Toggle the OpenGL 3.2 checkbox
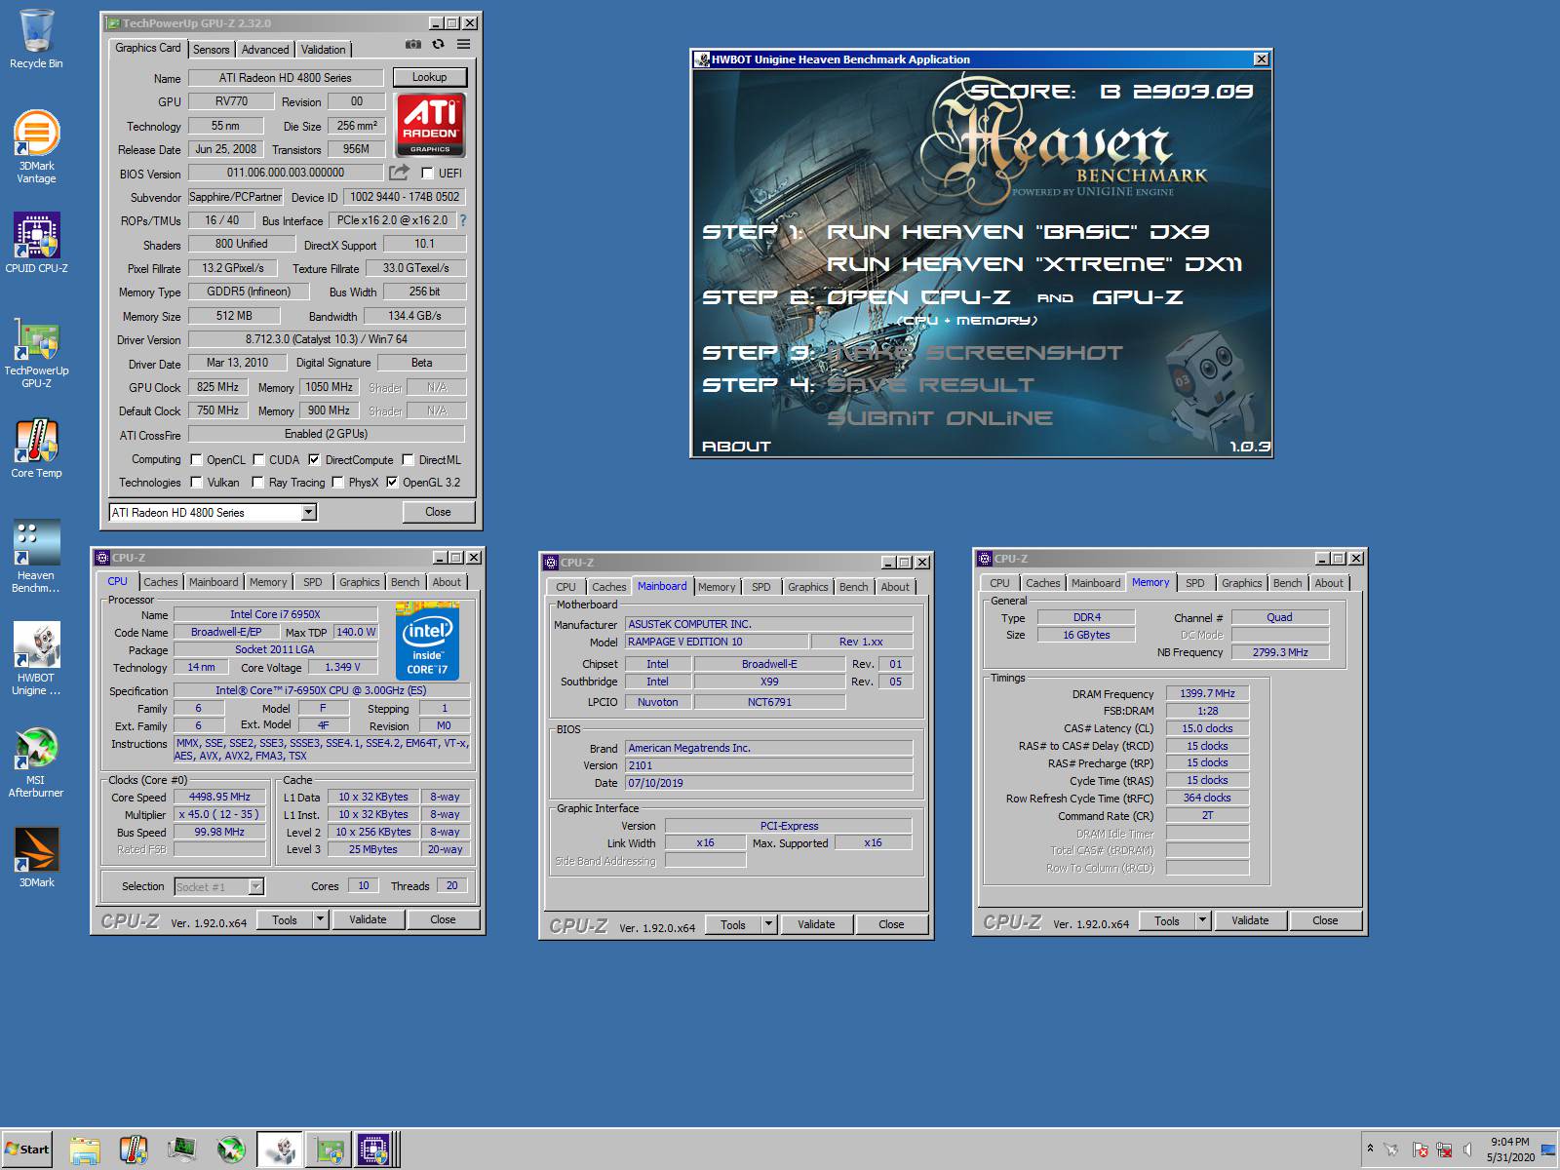Image resolution: width=1560 pixels, height=1170 pixels. [x=392, y=483]
